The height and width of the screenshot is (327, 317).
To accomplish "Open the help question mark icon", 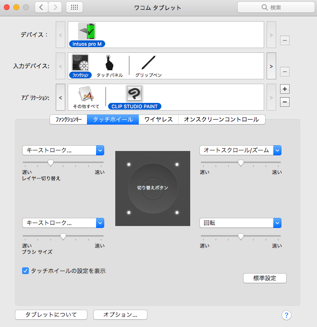I will 286,315.
